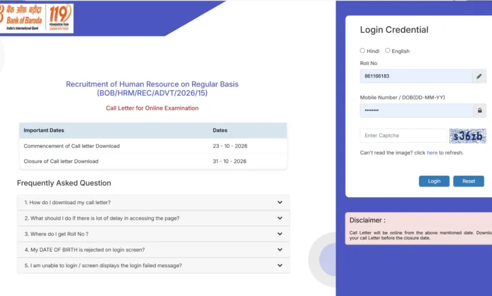The width and height of the screenshot is (492, 296).
Task: Expand 'How do I download my call letter?'
Action: 153,202
